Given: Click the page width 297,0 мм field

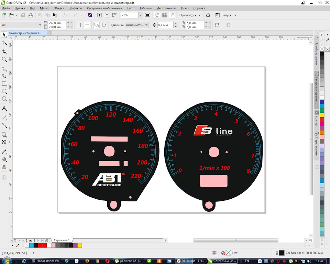Looking at the screenshot, I should (57, 23).
